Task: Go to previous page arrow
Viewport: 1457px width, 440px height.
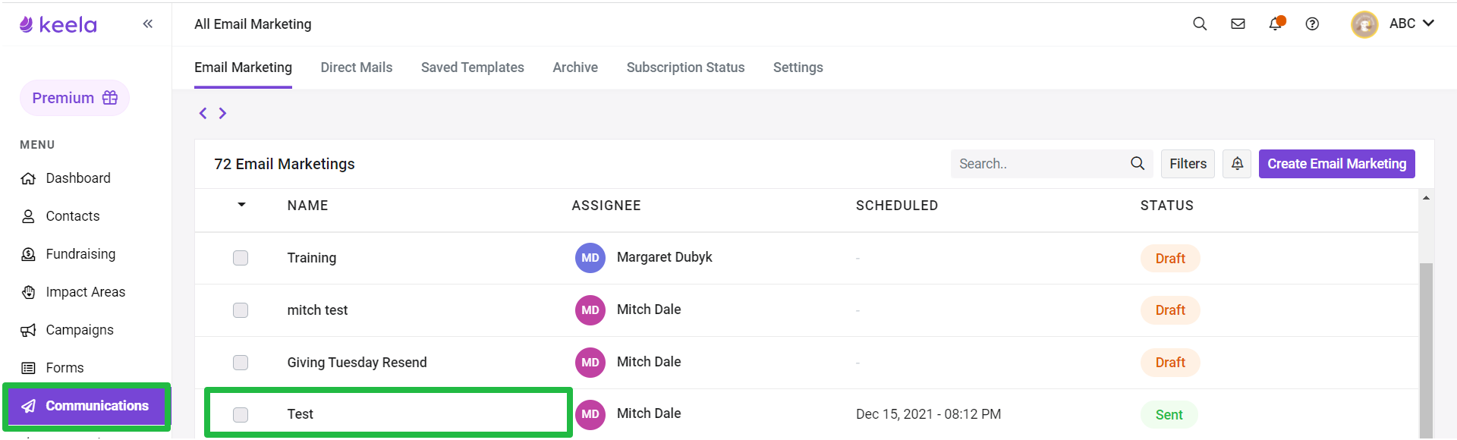Action: [203, 113]
